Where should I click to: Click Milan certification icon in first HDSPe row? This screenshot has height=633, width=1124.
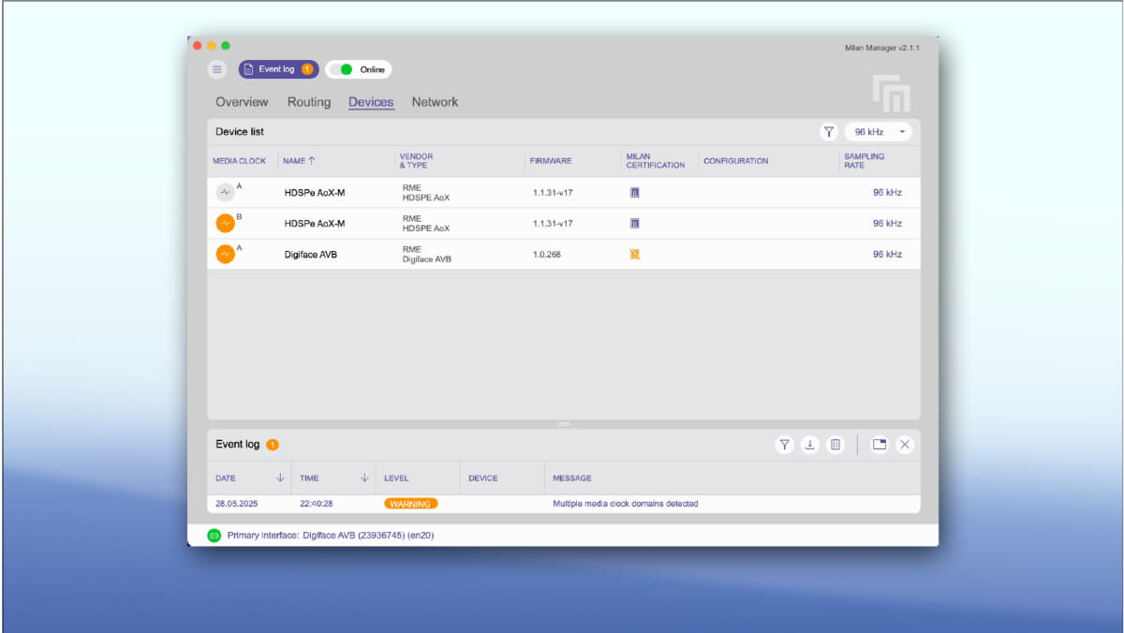pyautogui.click(x=635, y=193)
